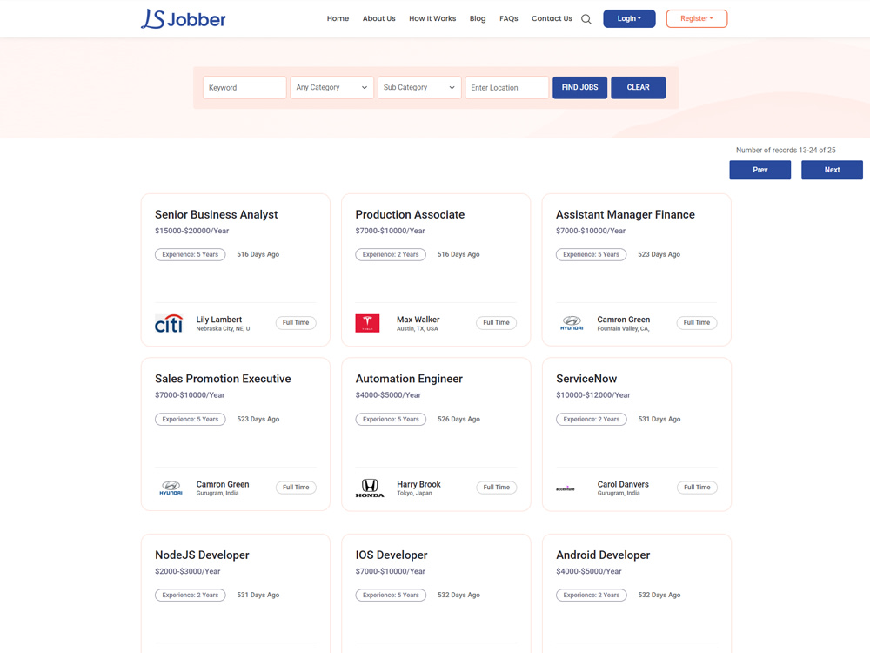Click the $2000-$3000/Year salary text
870x653 pixels.
click(x=188, y=571)
